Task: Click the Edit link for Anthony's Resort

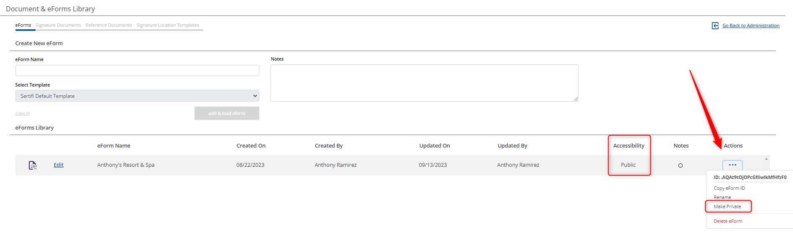Action: pos(59,165)
